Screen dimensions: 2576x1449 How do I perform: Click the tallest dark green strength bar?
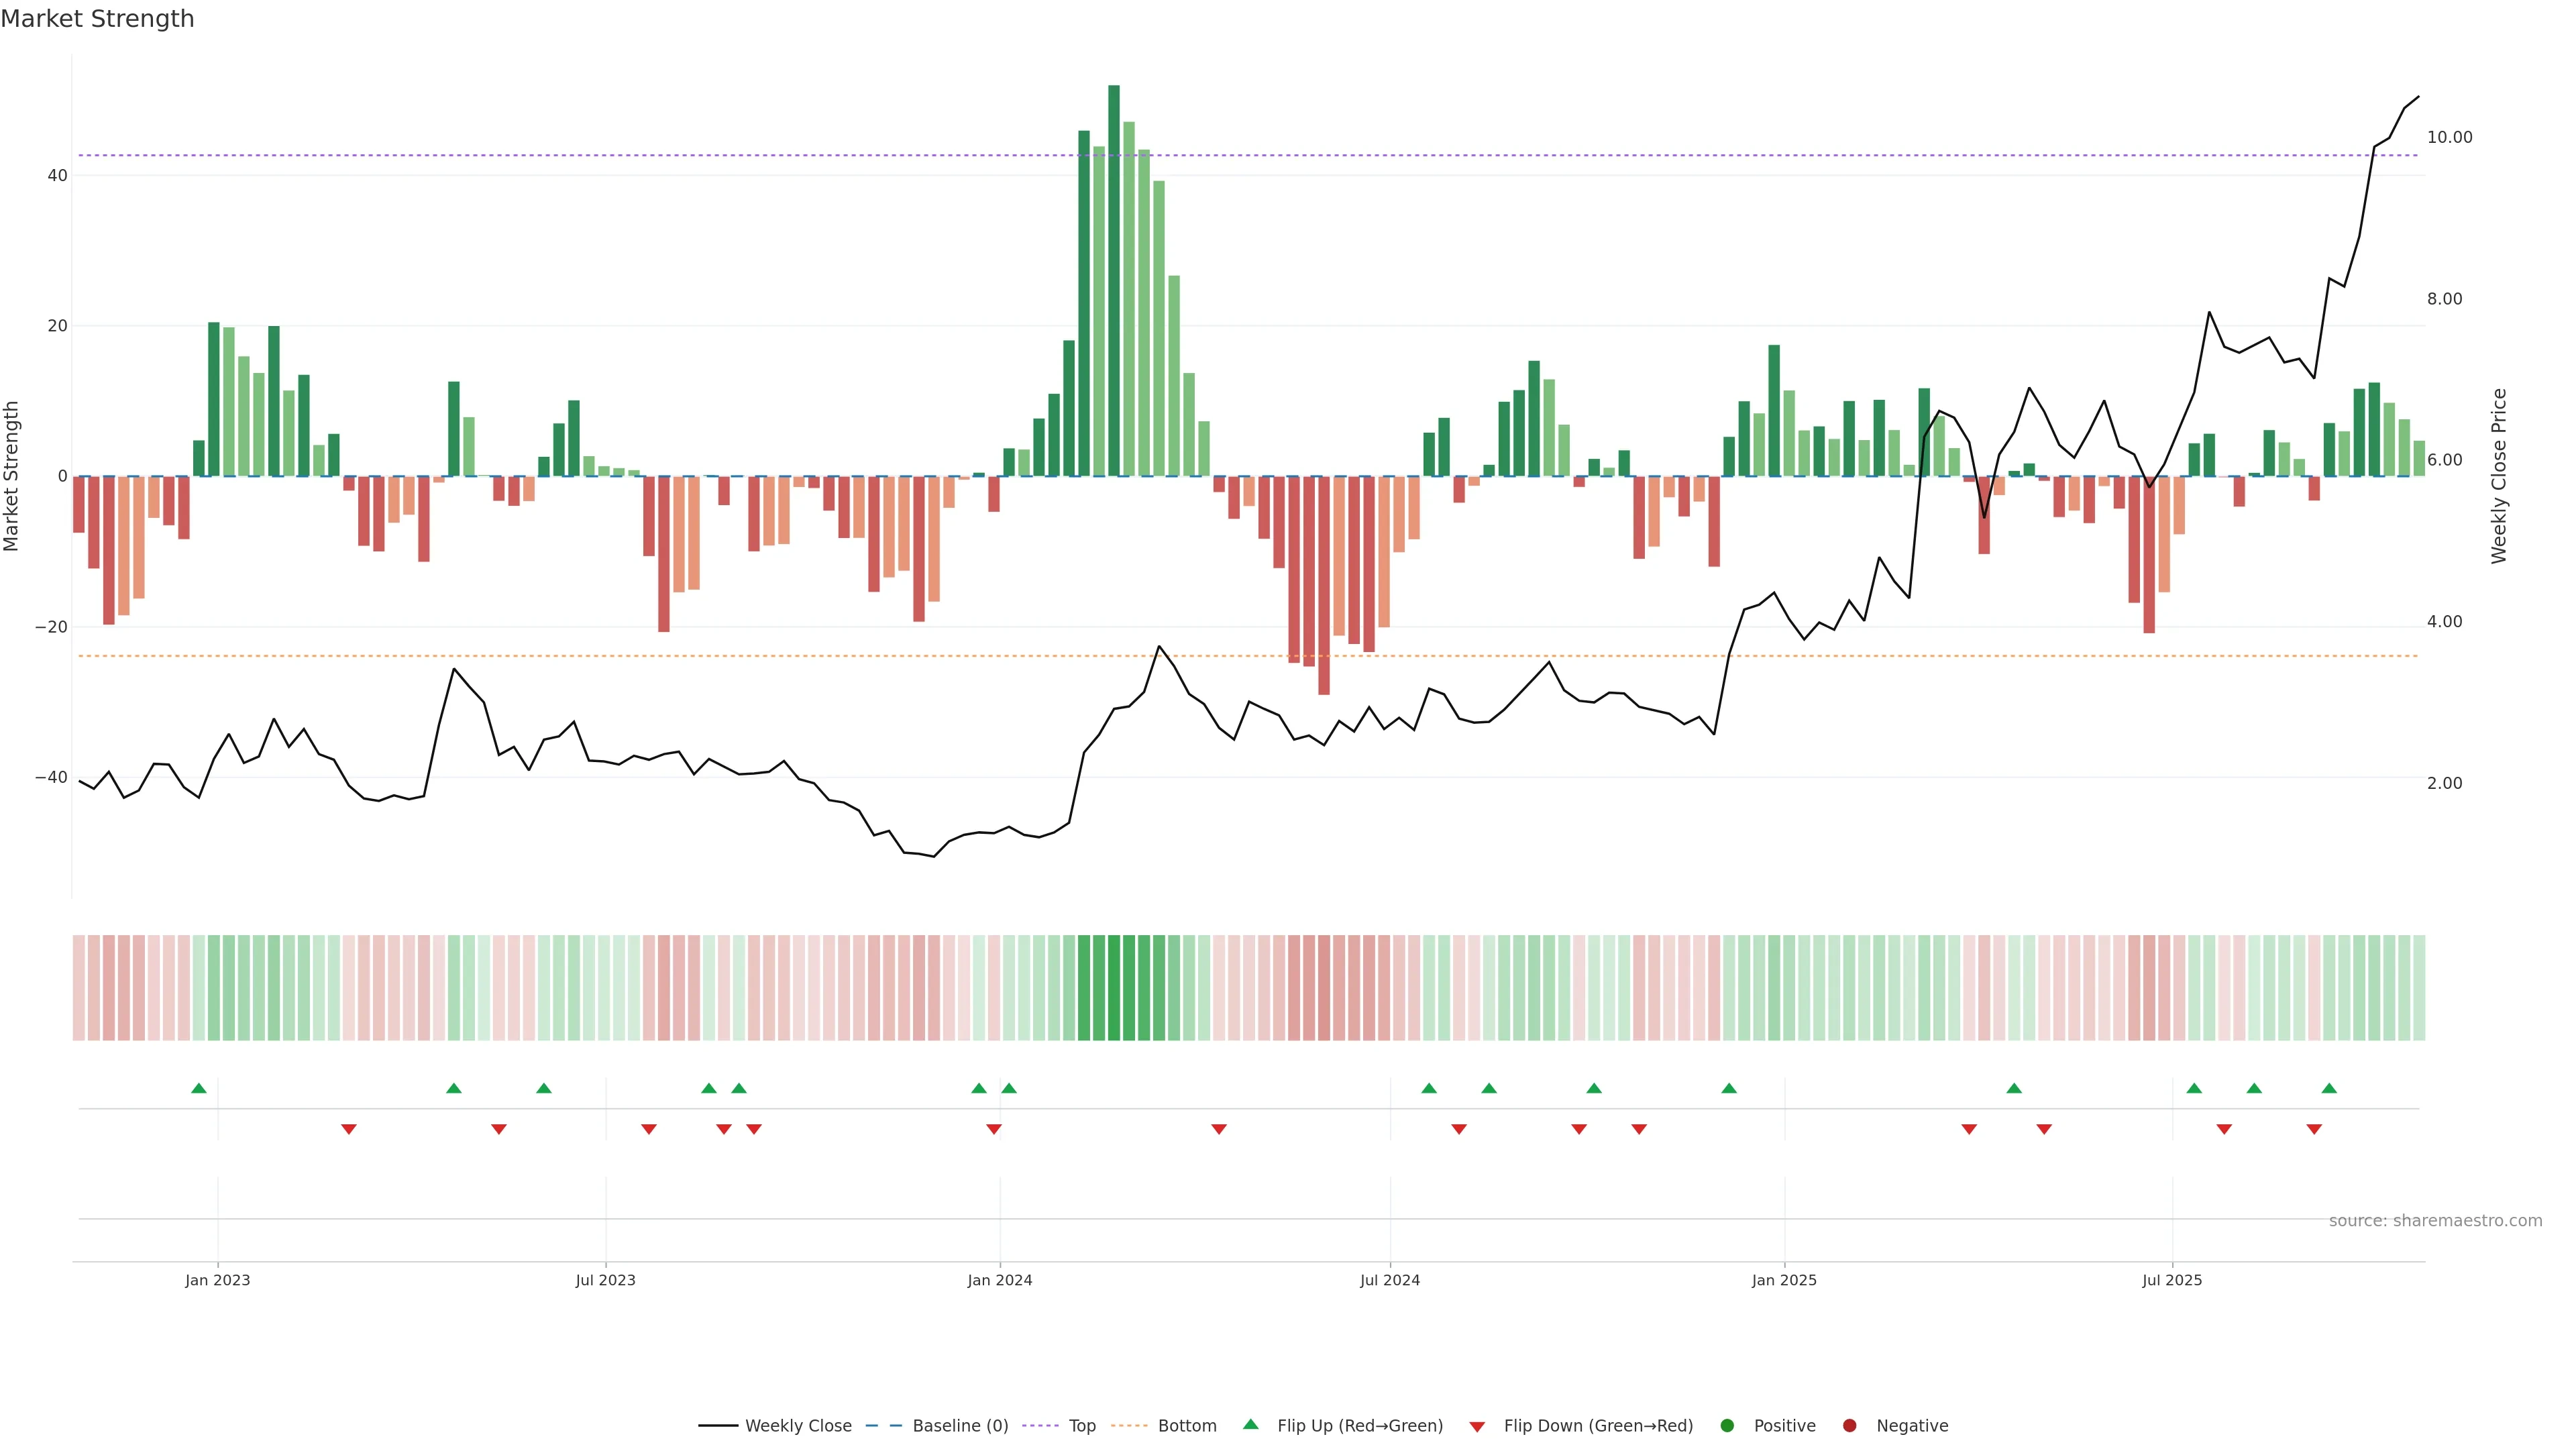click(1114, 280)
